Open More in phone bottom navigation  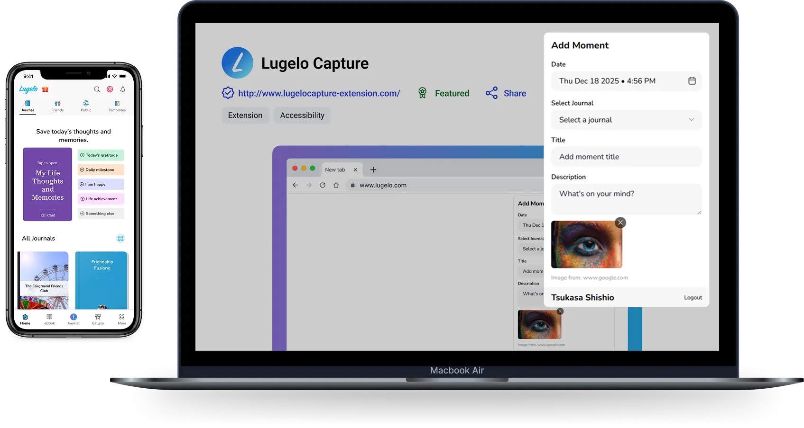(122, 320)
